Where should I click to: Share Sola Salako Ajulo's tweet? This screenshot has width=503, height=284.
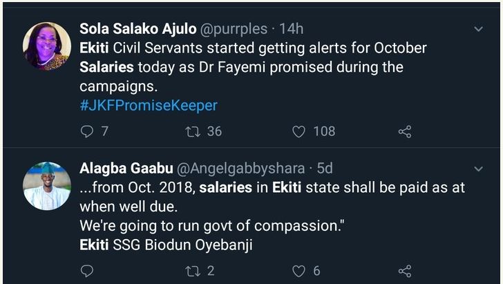pyautogui.click(x=405, y=131)
